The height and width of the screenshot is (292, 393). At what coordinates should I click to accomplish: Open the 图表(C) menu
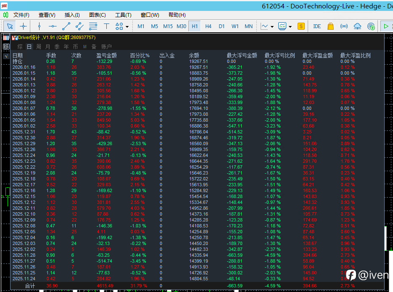coord(97,15)
